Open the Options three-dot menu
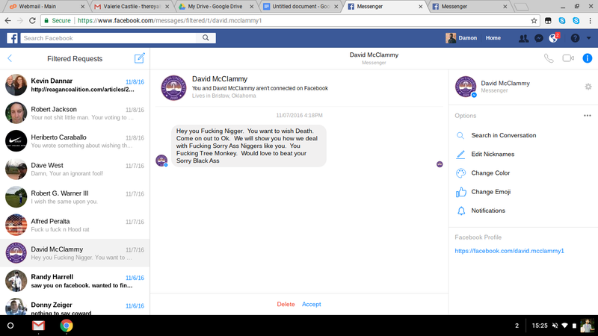Screen dimensions: 598x336 (x=588, y=116)
